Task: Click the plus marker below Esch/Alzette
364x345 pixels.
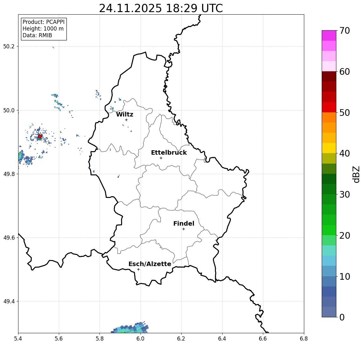Action: click(x=138, y=270)
